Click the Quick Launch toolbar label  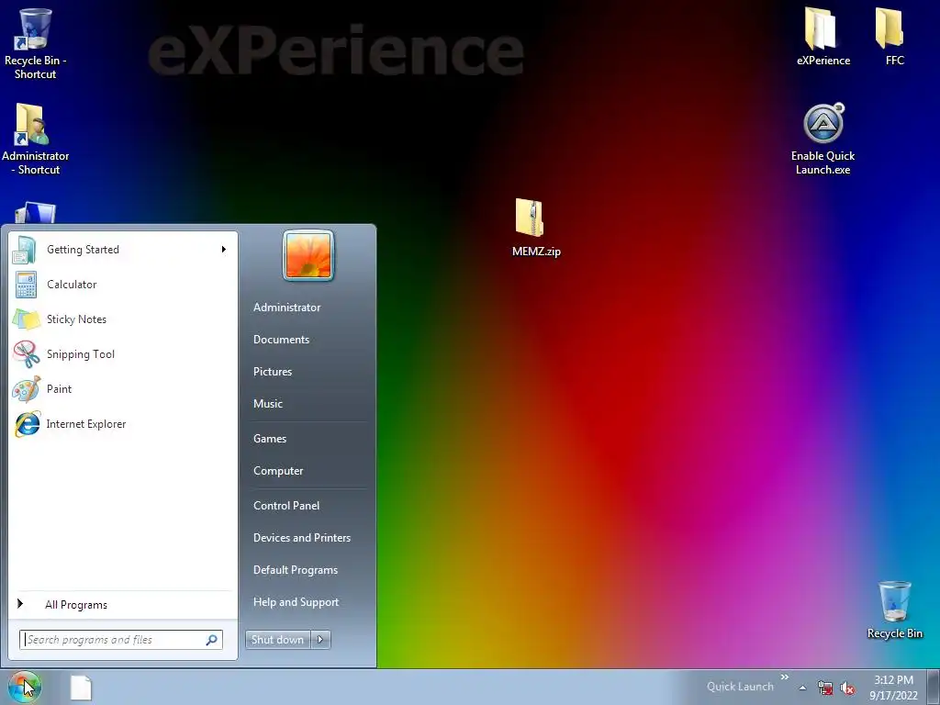pos(740,687)
